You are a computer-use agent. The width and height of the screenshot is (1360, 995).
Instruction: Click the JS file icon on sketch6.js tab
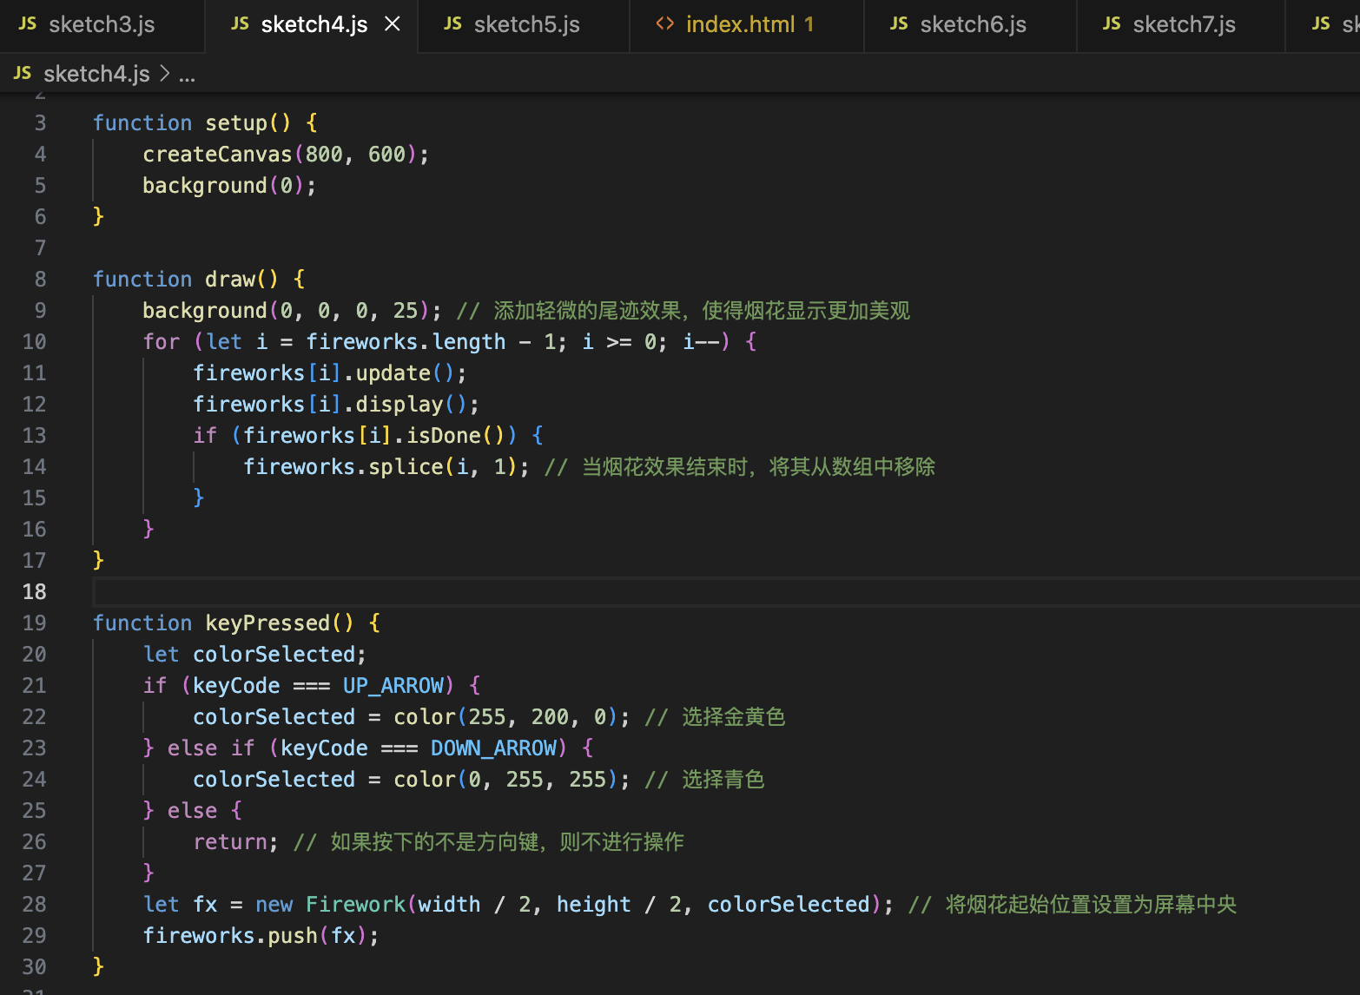click(x=899, y=23)
